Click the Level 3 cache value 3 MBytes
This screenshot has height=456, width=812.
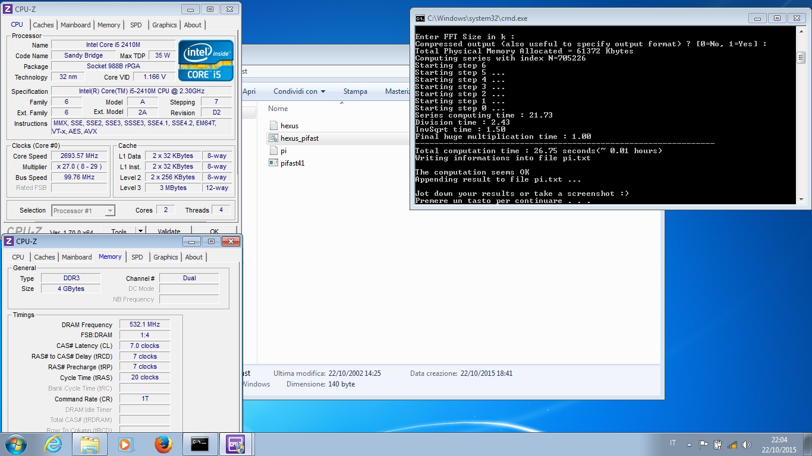pos(173,188)
